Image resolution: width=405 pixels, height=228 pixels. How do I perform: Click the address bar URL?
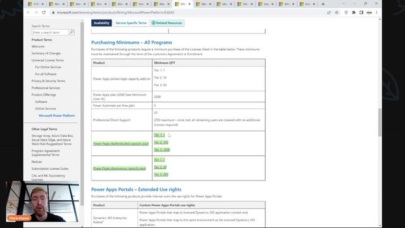coord(115,13)
